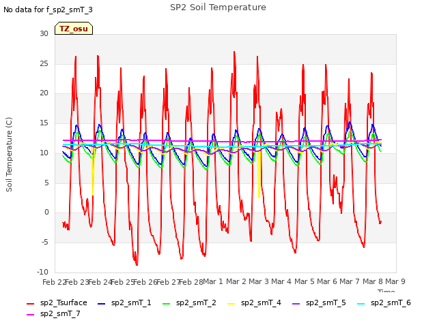Select the sp2_smT_7 legend label
This screenshot has height=327, width=437.
60,313
